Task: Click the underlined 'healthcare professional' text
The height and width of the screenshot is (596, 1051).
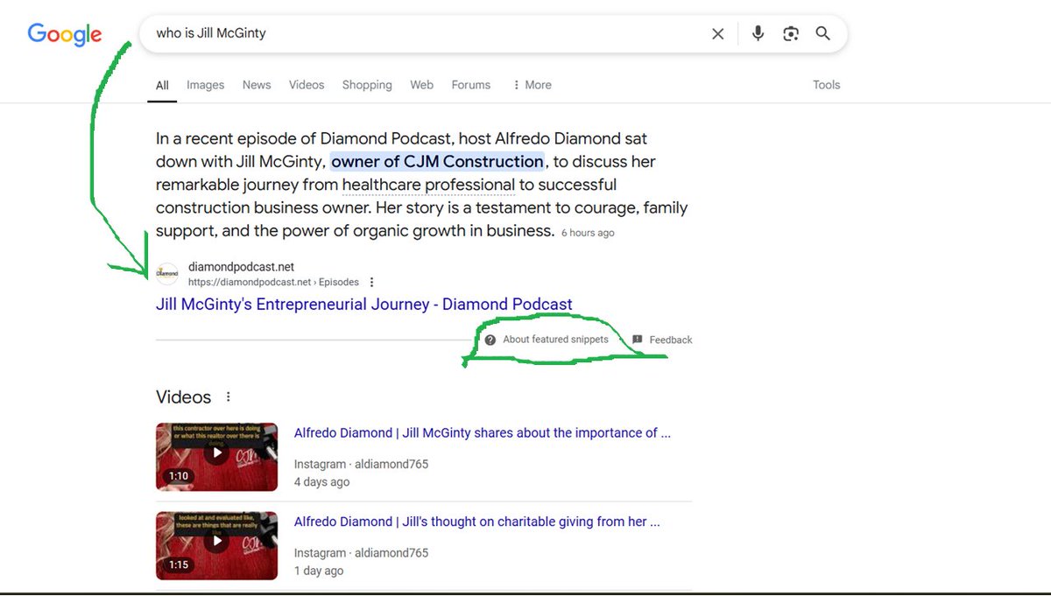Action: [x=428, y=185]
